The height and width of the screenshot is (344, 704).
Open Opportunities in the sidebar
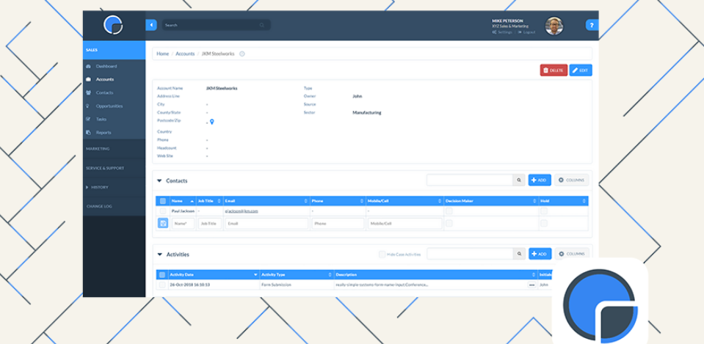[109, 106]
